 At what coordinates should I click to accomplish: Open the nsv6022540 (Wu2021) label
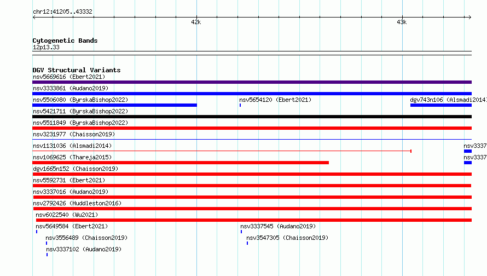pos(67,215)
